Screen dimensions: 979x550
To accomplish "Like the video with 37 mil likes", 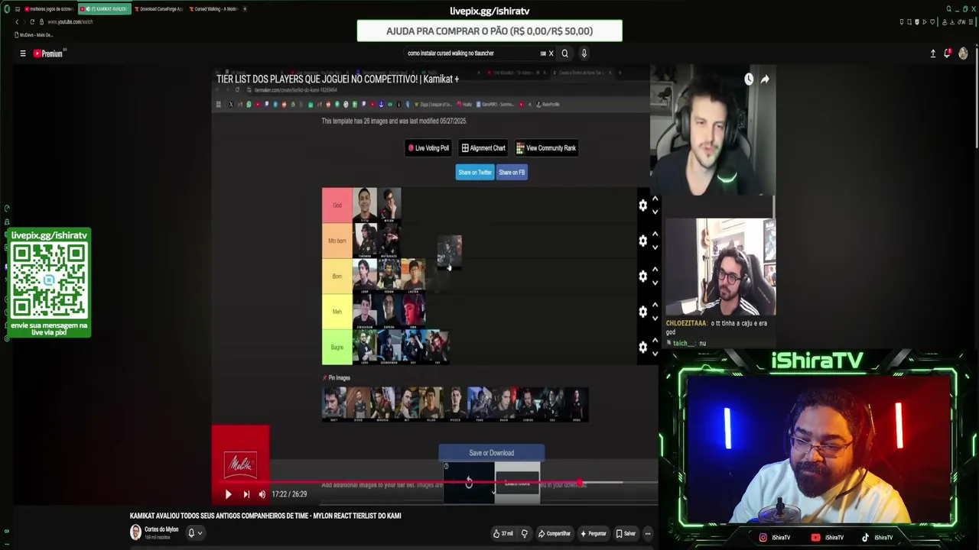I will tap(503, 533).
